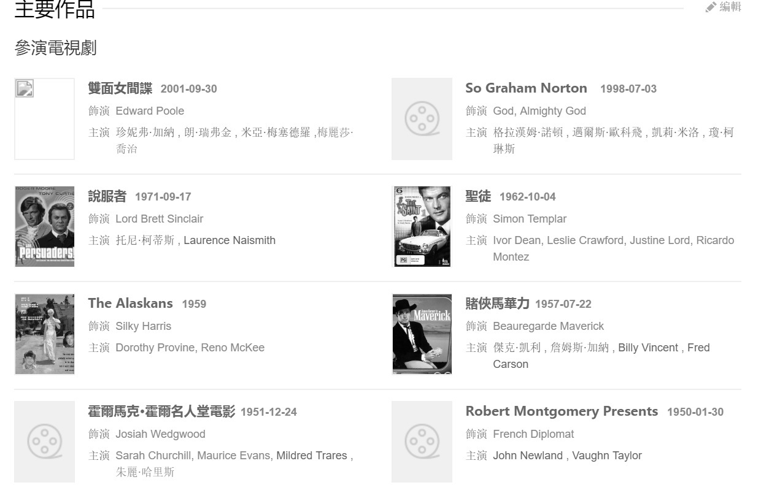Click the 編輯 edit link

730,7
